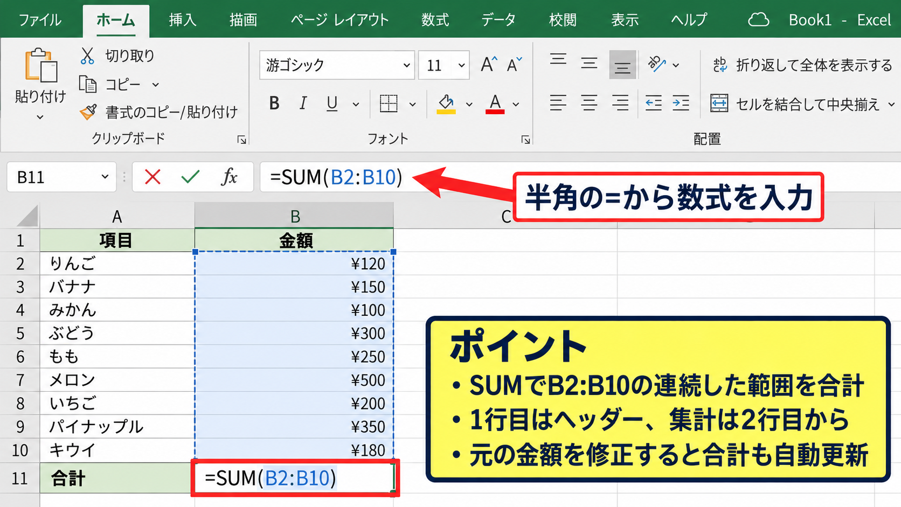This screenshot has height=507, width=901.
Task: Toggle Bold formatting
Action: tap(274, 103)
